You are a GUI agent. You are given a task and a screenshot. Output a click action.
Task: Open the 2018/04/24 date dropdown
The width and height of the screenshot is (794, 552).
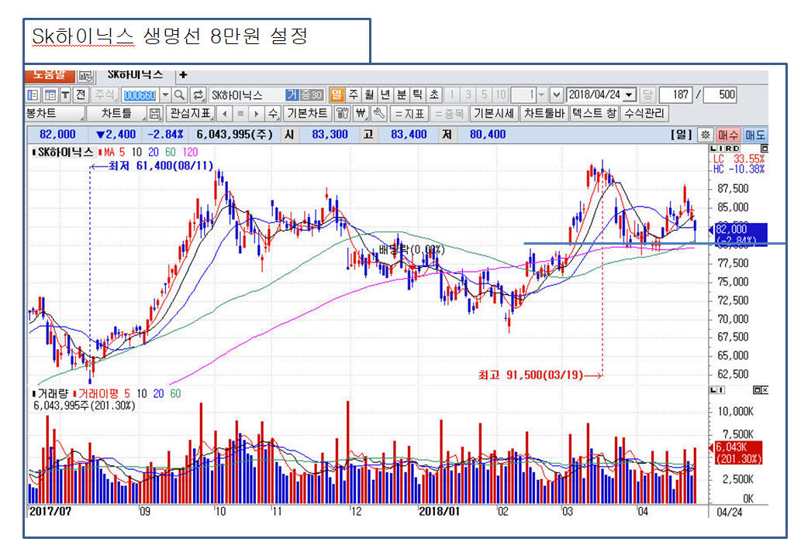629,95
